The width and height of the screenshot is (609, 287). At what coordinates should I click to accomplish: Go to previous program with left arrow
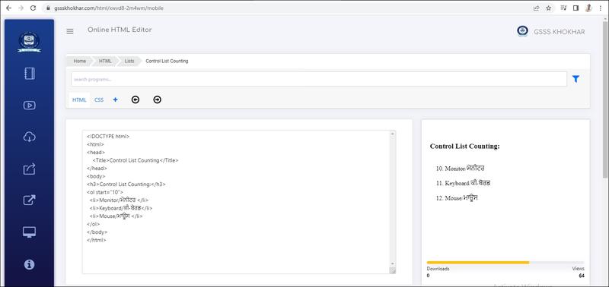coord(136,100)
